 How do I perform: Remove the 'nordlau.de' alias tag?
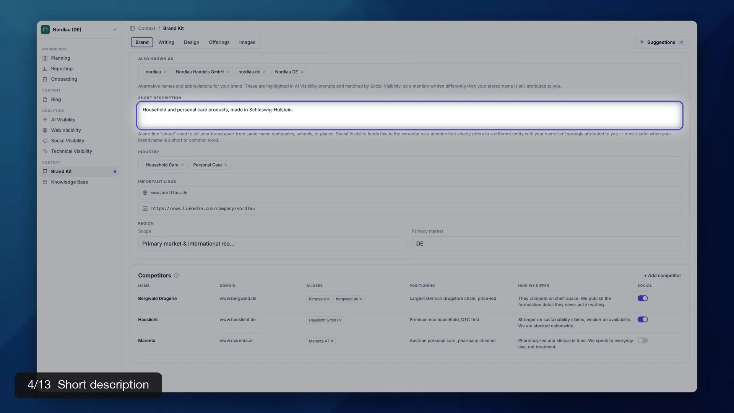(264, 72)
